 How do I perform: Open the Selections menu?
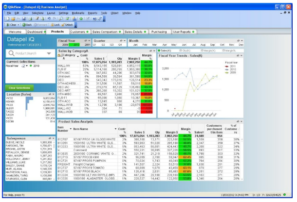pyautogui.click(x=37, y=13)
